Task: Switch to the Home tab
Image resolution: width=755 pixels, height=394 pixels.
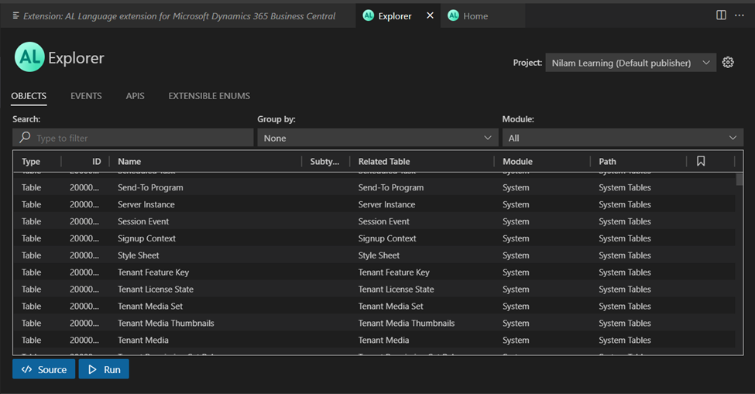Action: pyautogui.click(x=482, y=15)
